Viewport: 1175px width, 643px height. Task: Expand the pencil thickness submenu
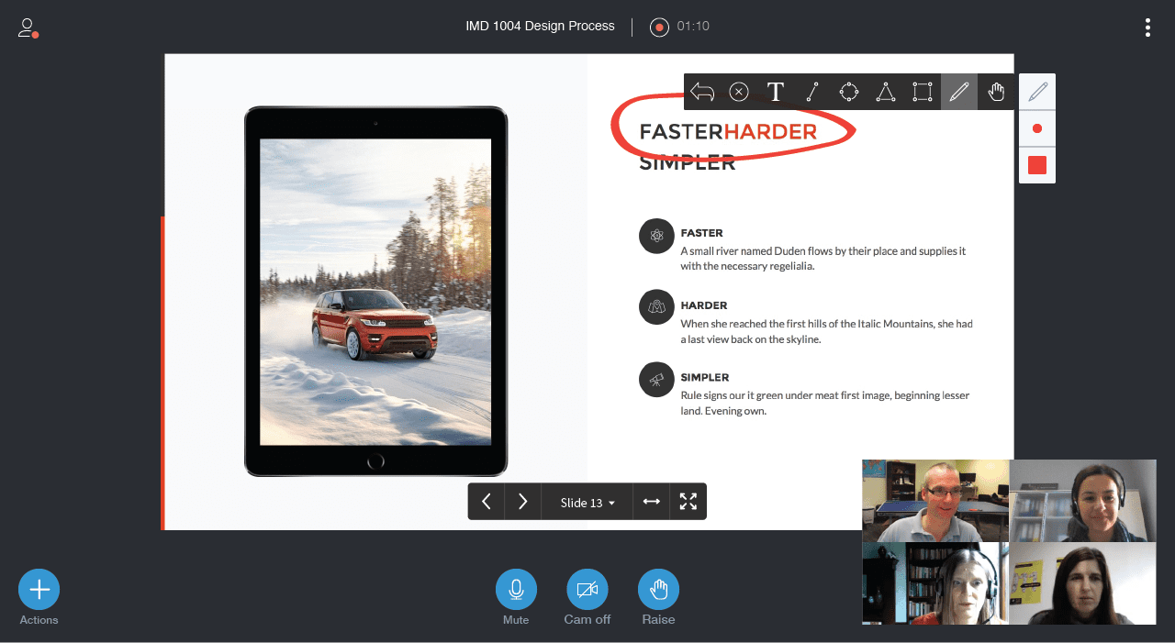pos(1037,128)
